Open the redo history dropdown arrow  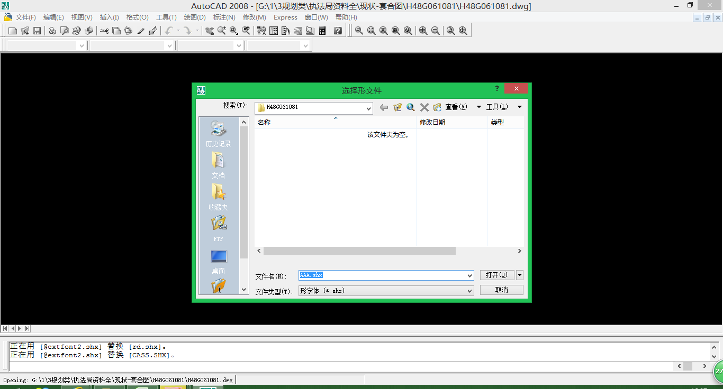(197, 31)
